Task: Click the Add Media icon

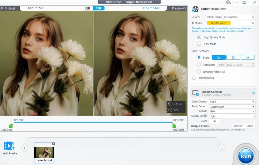Action: (x=10, y=146)
